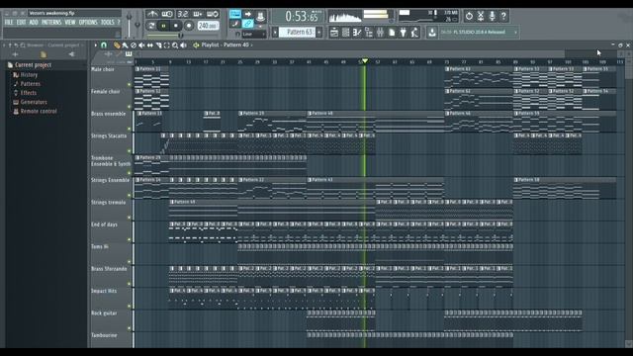The image size is (633, 356).
Task: Expand the news panel dropdown arrow
Action: click(x=515, y=33)
